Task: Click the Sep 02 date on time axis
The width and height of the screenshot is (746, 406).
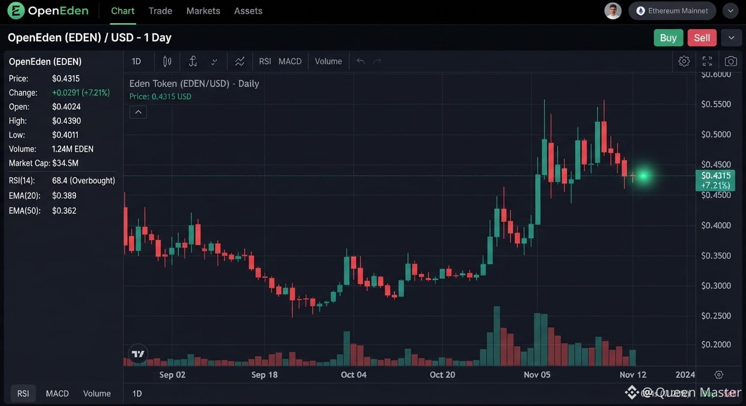Action: [172, 375]
